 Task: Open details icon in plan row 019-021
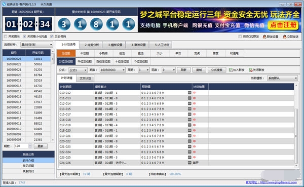click(x=189, y=136)
